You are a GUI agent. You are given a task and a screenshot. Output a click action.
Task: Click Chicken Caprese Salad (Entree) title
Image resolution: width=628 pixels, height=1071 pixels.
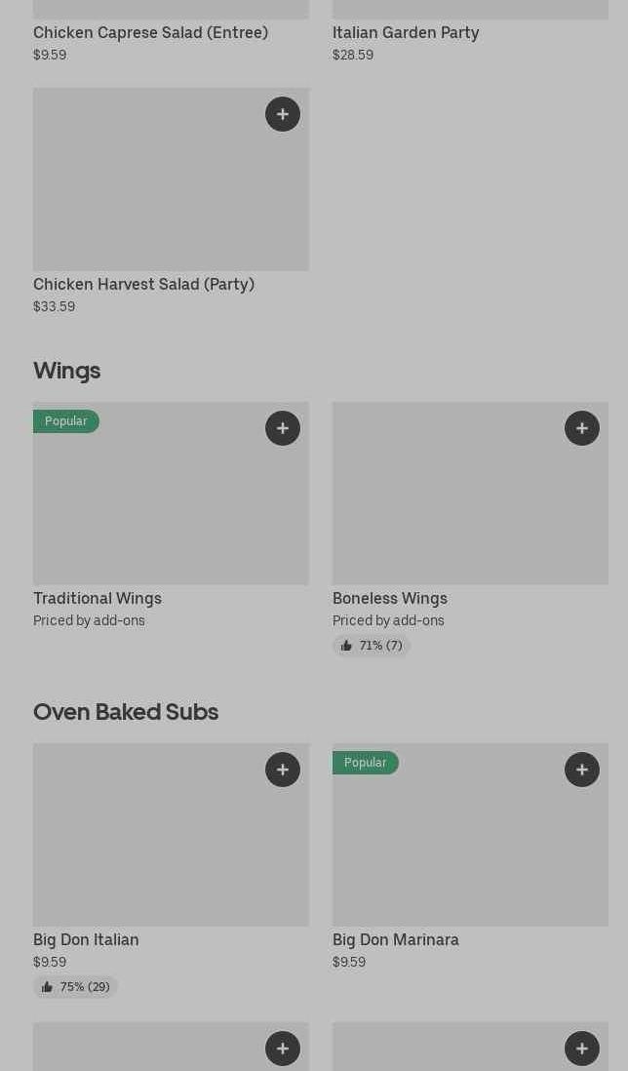150,32
